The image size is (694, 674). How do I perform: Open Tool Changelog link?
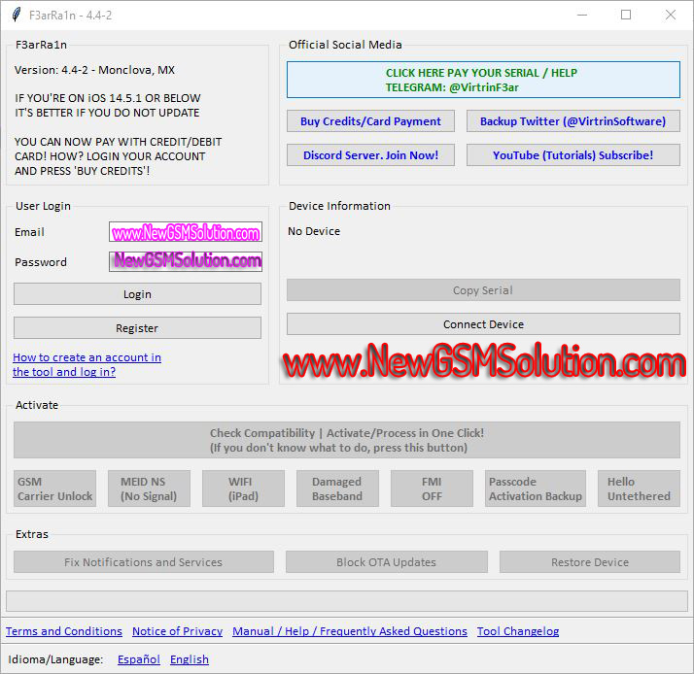(x=518, y=631)
